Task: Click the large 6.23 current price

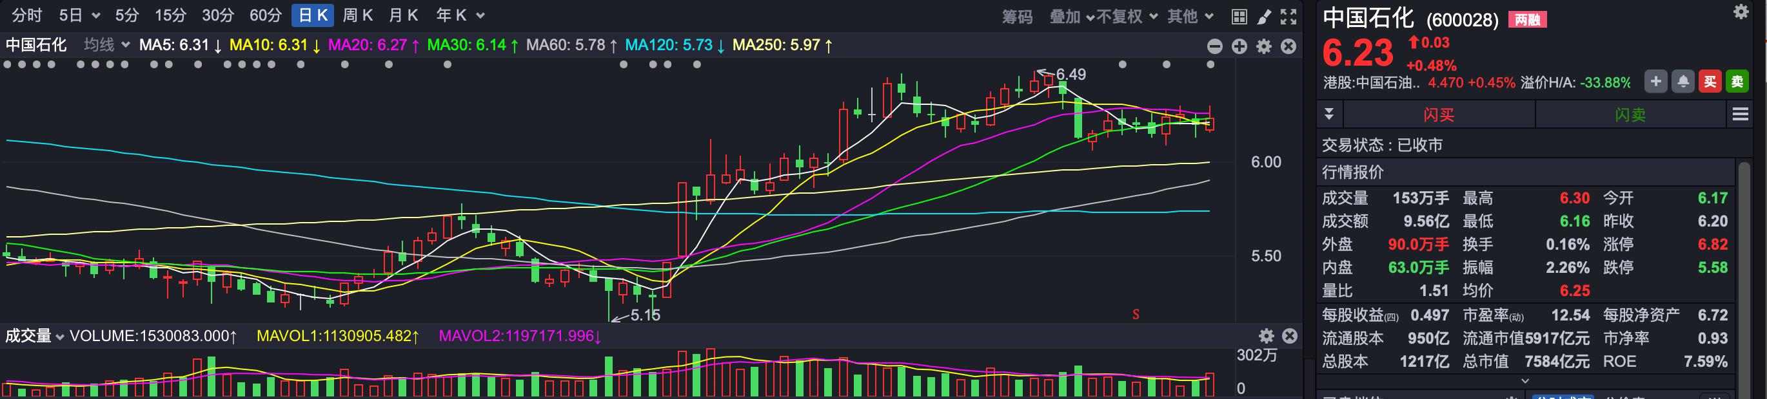Action: click(1357, 53)
